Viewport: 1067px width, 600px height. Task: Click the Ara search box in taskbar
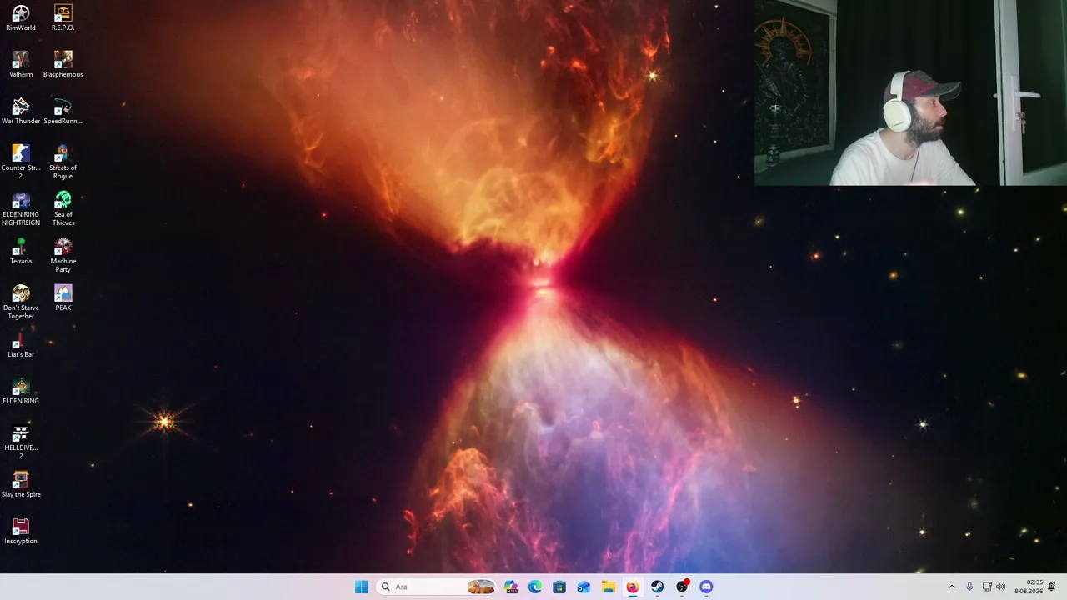(x=436, y=587)
